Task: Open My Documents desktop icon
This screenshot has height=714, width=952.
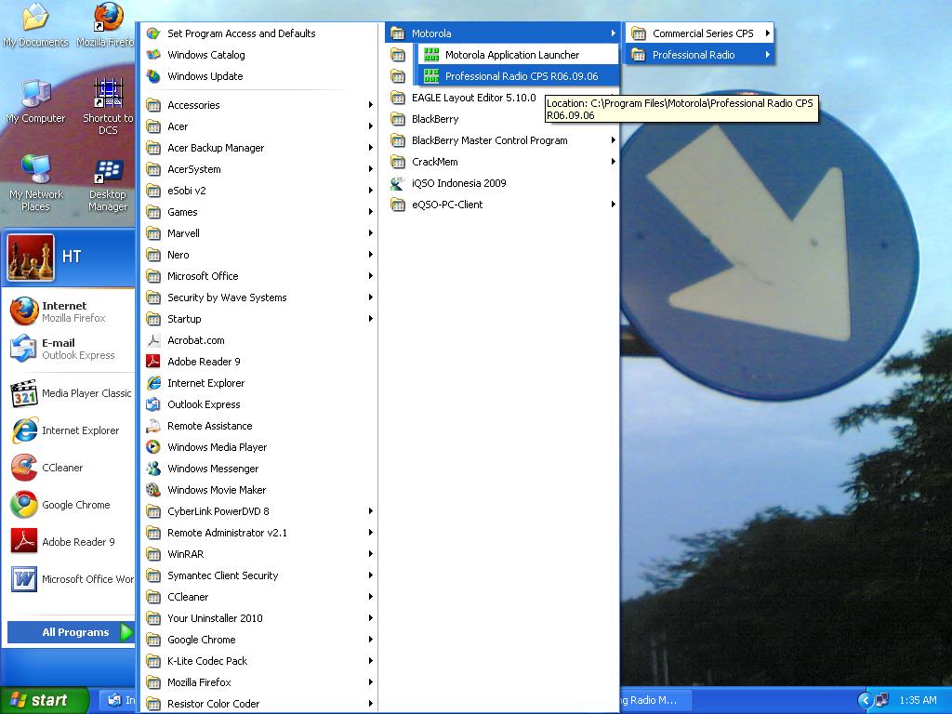Action: 35,25
